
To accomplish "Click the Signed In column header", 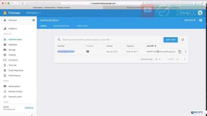I will coord(130,46).
